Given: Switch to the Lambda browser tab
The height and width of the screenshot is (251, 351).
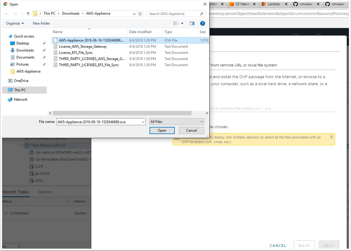Looking at the screenshot, I should [275, 4].
